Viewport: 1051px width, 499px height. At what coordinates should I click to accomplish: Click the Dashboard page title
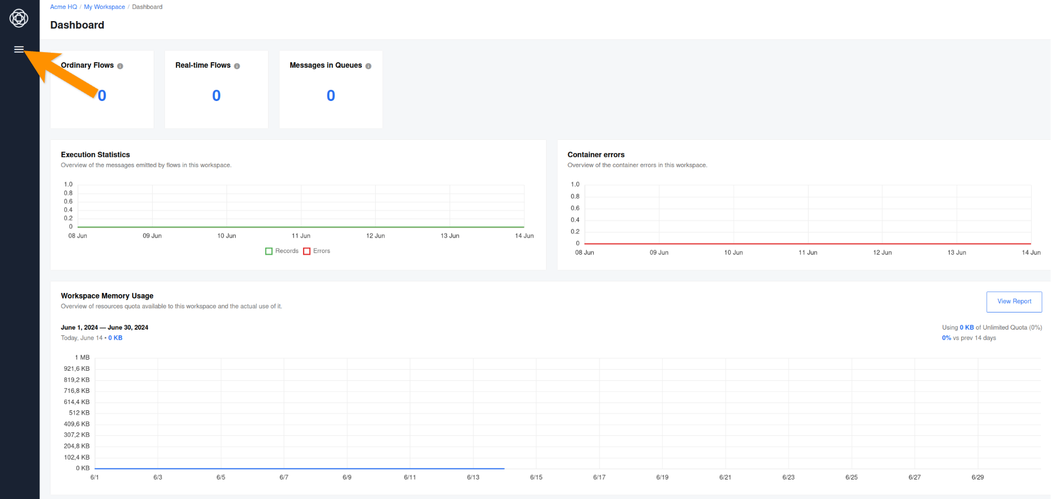(x=77, y=25)
